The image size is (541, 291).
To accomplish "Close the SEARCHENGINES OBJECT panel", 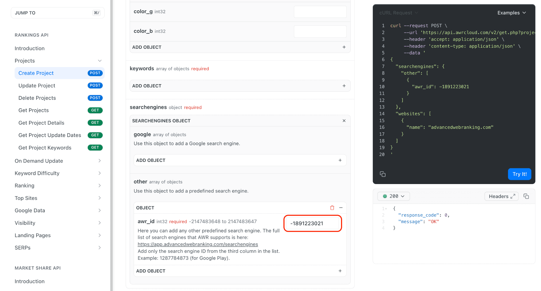I will coord(344,121).
